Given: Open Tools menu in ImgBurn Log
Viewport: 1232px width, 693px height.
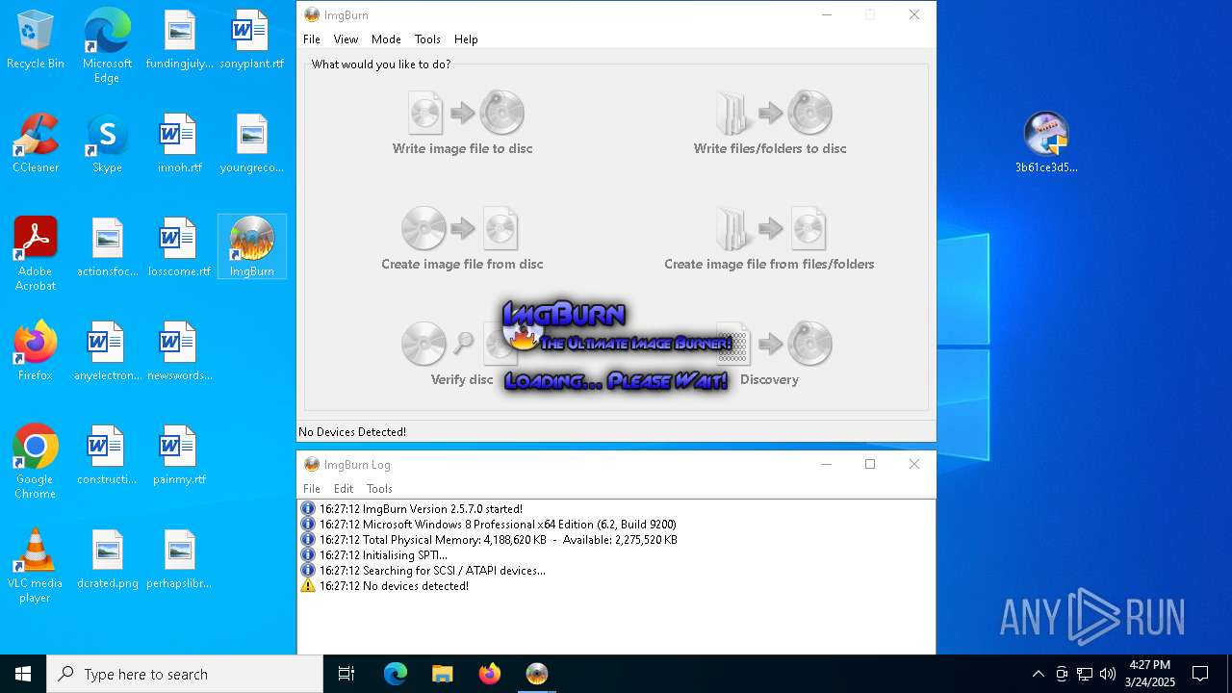Looking at the screenshot, I should coord(379,489).
